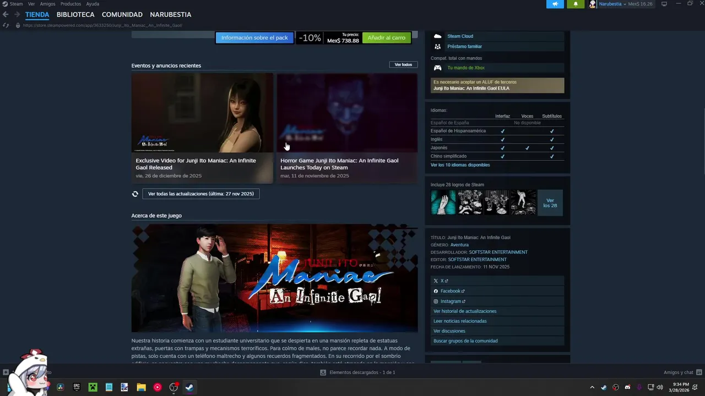The height and width of the screenshot is (396, 705).
Task: Open the Exclusive Video announcement card
Action: point(202,128)
